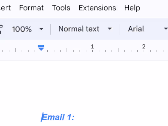
Task: Click the ruler at the 1 inch mark
Action: [92, 48]
